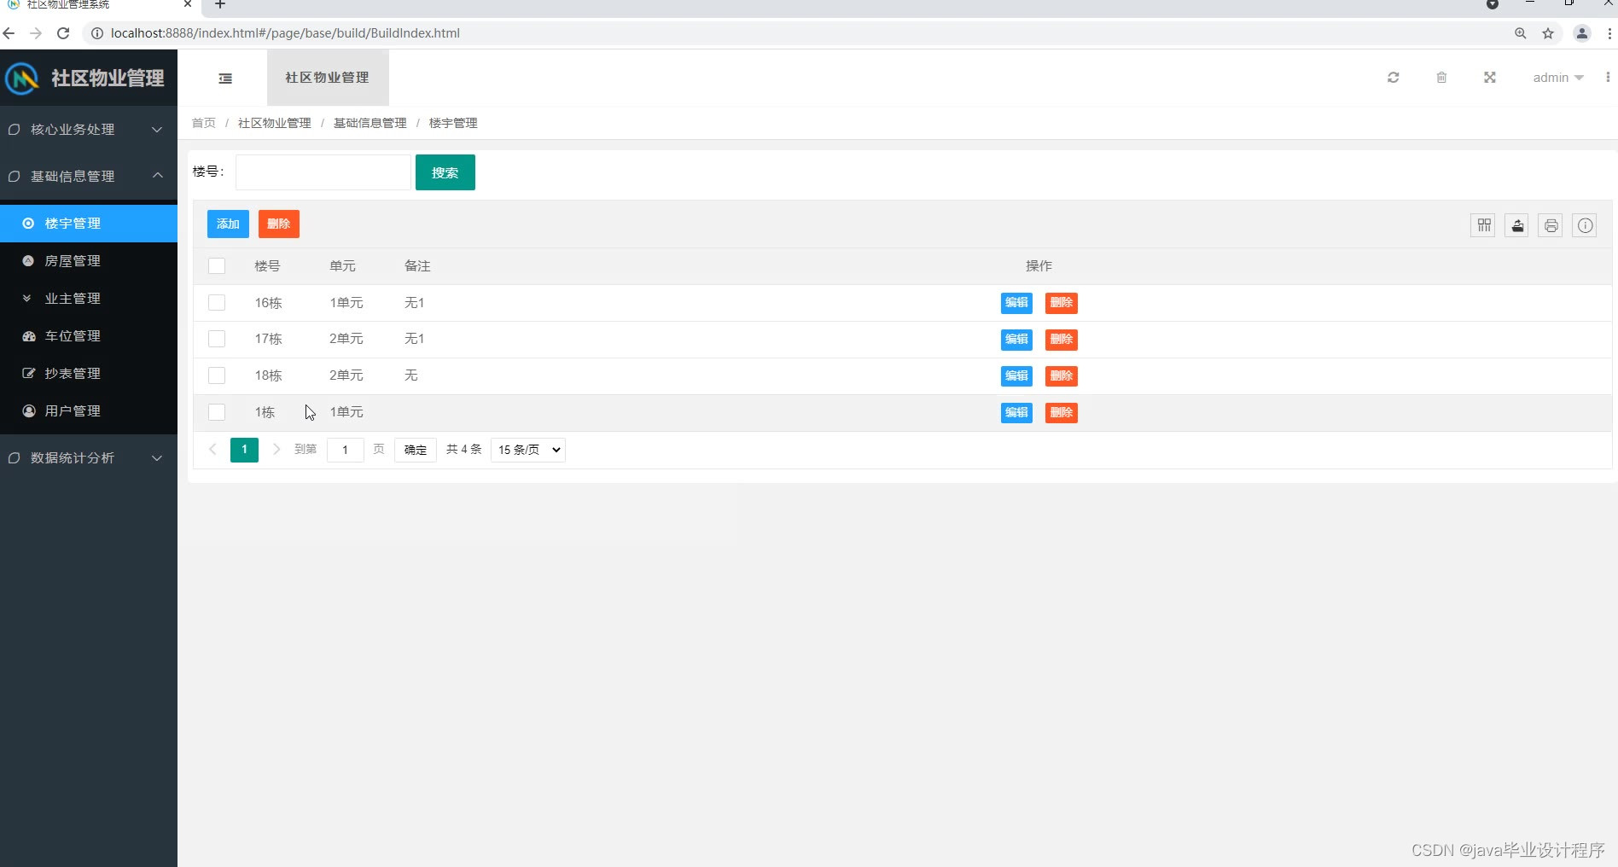This screenshot has height=867, width=1618.
Task: Check the checkbox for row 16栋
Action: click(217, 303)
